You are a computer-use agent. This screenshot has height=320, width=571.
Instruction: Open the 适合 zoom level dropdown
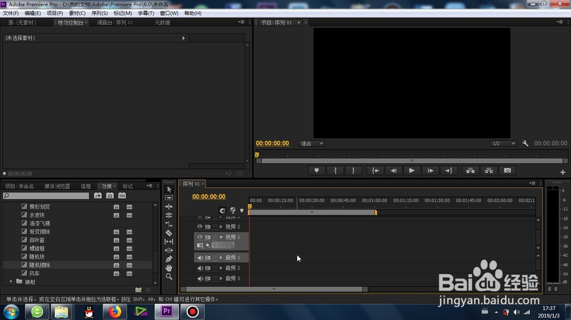point(311,143)
